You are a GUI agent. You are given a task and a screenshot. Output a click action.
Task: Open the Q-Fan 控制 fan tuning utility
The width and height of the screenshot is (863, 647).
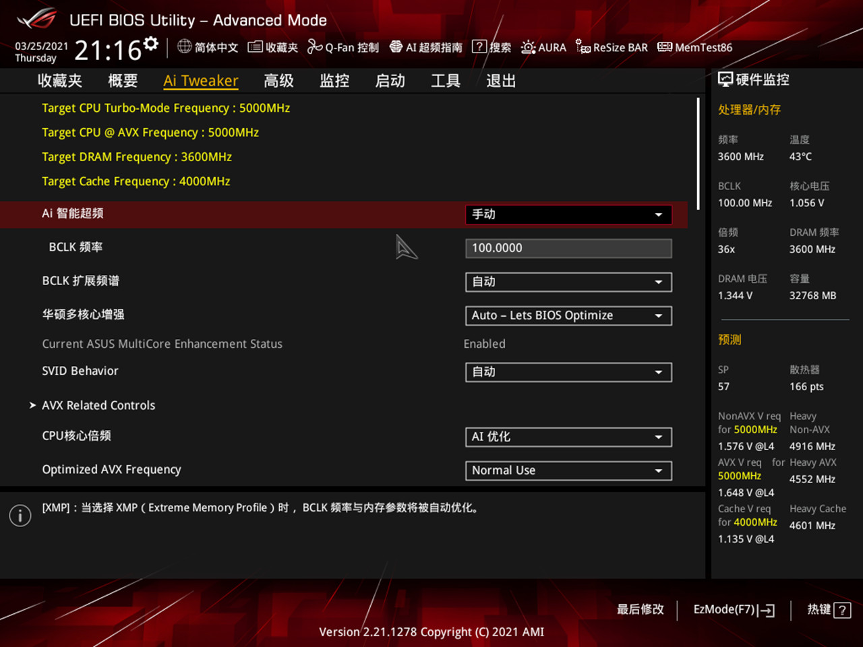(x=343, y=47)
